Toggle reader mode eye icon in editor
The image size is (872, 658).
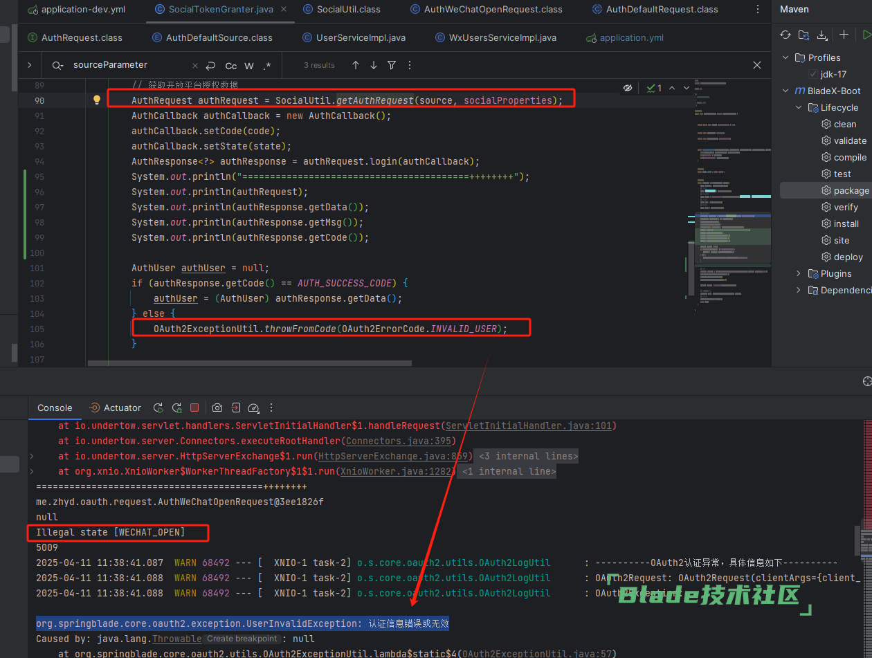tap(628, 88)
